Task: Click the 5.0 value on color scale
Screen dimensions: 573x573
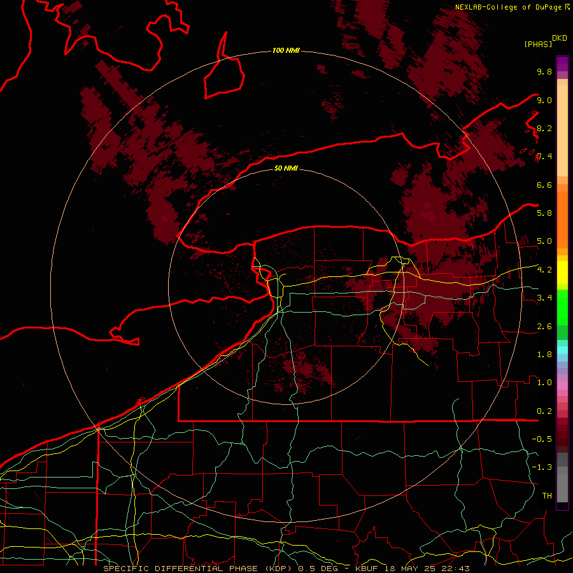Action: tap(544, 241)
